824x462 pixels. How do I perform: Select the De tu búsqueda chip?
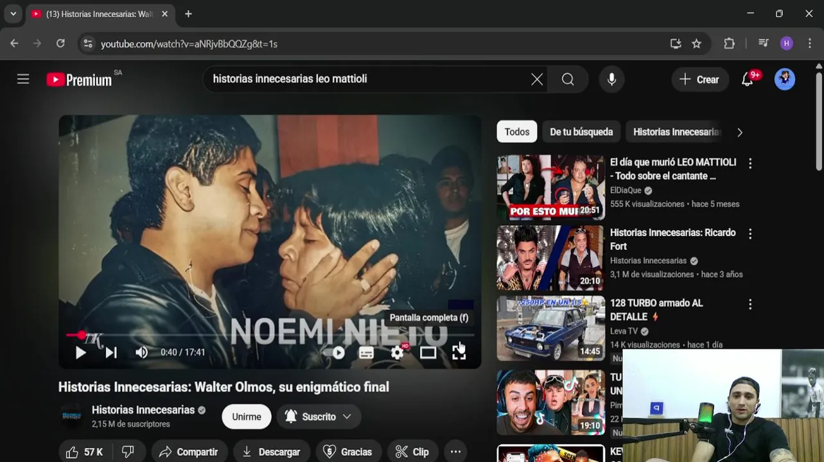coord(581,132)
